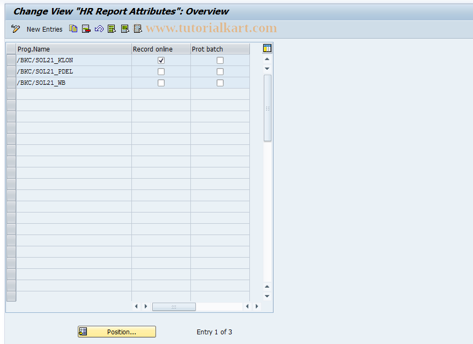This screenshot has width=473, height=344.
Task: Click the Deselect All toolbar icon
Action: point(138,29)
